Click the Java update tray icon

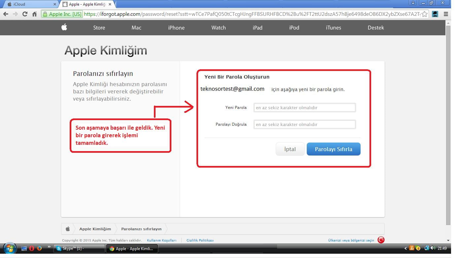[x=412, y=248]
